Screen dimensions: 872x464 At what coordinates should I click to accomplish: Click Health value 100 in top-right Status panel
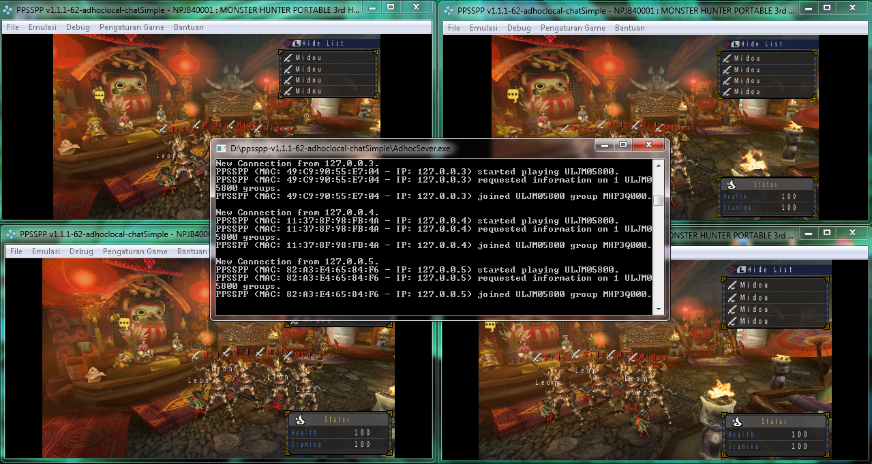click(789, 197)
